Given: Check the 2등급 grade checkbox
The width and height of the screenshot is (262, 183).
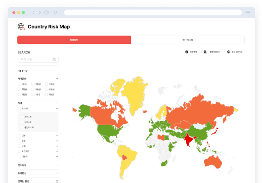Looking at the screenshot, I should click(x=33, y=84).
